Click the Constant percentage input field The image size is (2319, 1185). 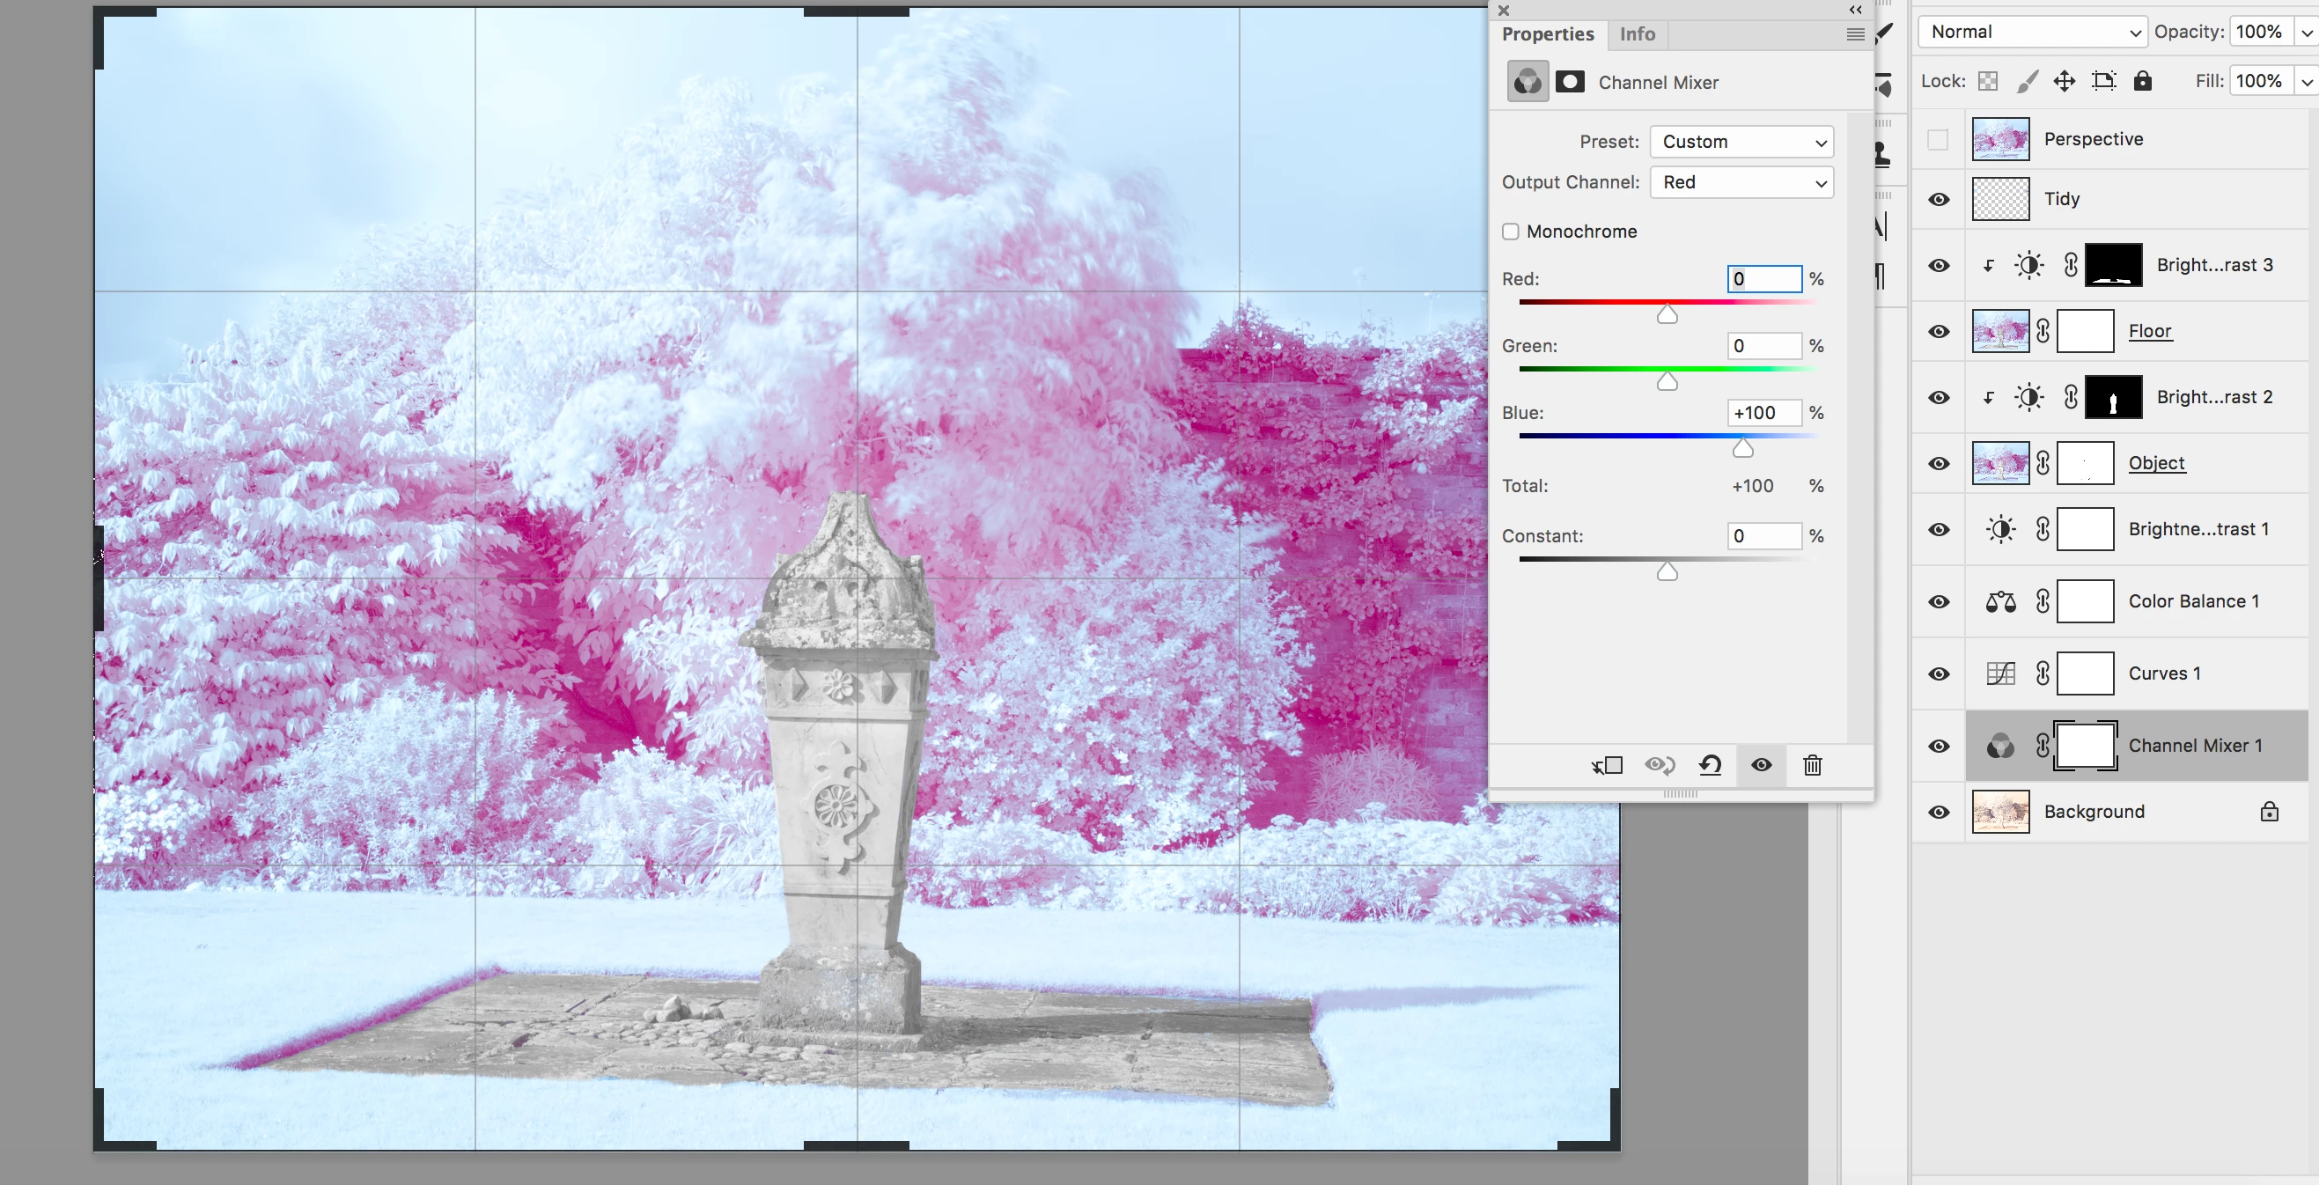pyautogui.click(x=1763, y=536)
